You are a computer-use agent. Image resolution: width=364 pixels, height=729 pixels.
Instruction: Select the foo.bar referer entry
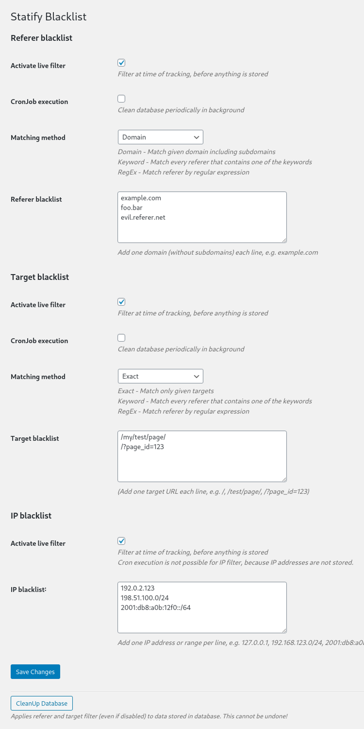[x=131, y=207]
